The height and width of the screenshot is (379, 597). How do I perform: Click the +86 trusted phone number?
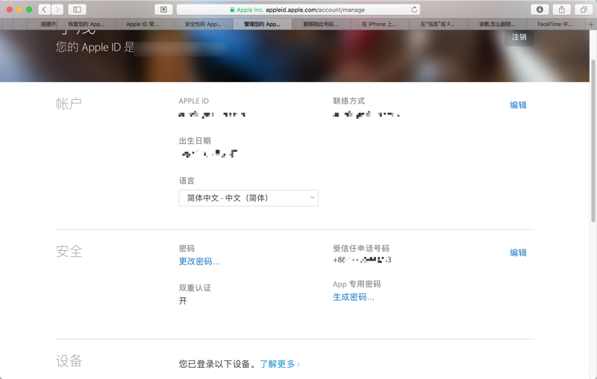362,260
